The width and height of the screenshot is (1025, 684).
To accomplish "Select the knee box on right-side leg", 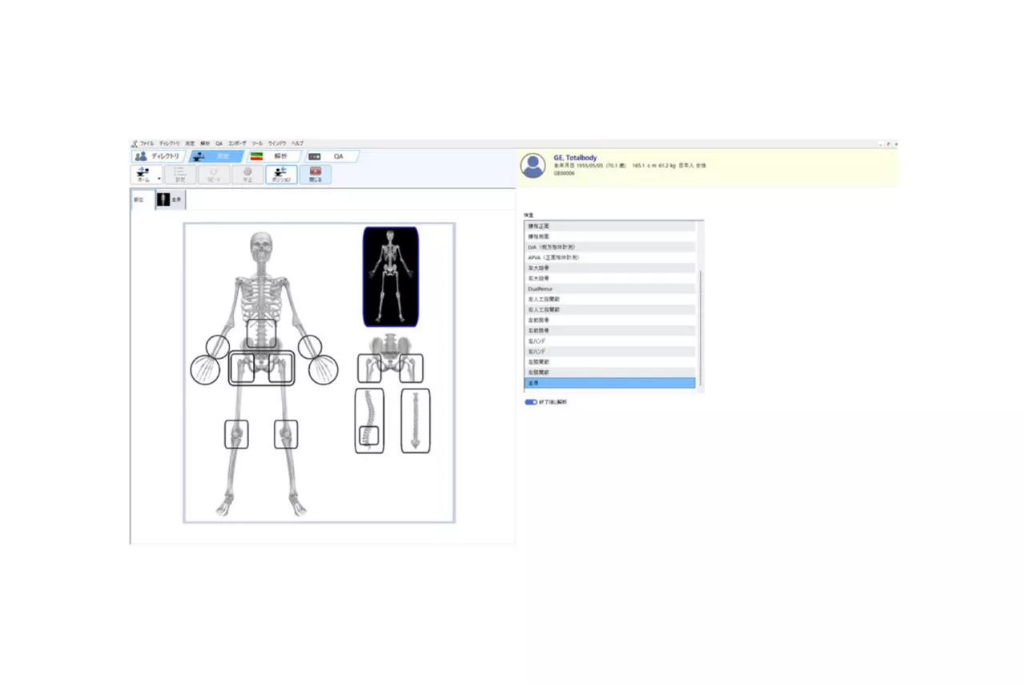I will (286, 434).
